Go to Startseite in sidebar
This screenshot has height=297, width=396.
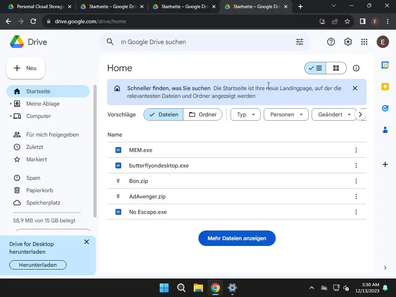tap(48, 91)
